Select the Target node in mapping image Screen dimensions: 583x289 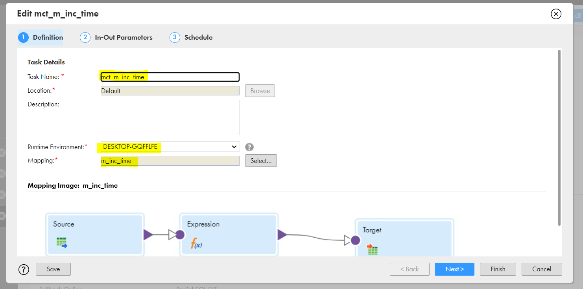[x=404, y=238]
